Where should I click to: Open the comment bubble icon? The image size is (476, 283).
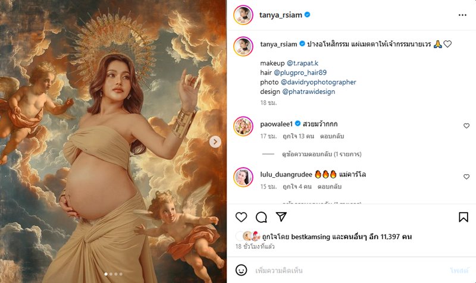click(x=261, y=217)
